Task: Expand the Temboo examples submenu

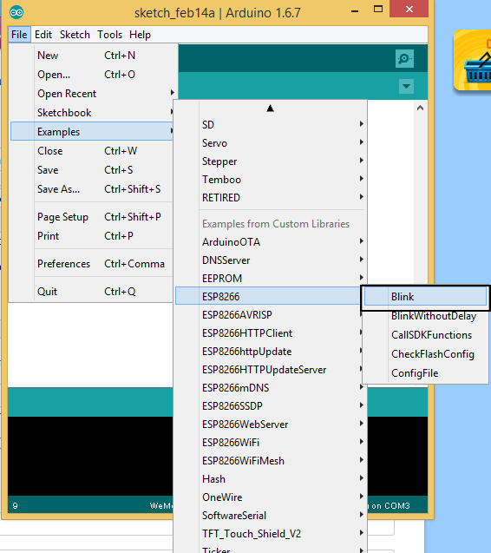Action: [x=271, y=180]
